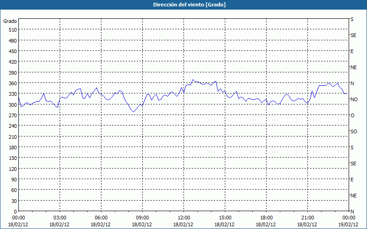Select the SE compass label at 480

coord(353,36)
